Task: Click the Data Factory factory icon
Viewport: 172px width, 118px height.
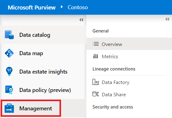Action: 96,82
